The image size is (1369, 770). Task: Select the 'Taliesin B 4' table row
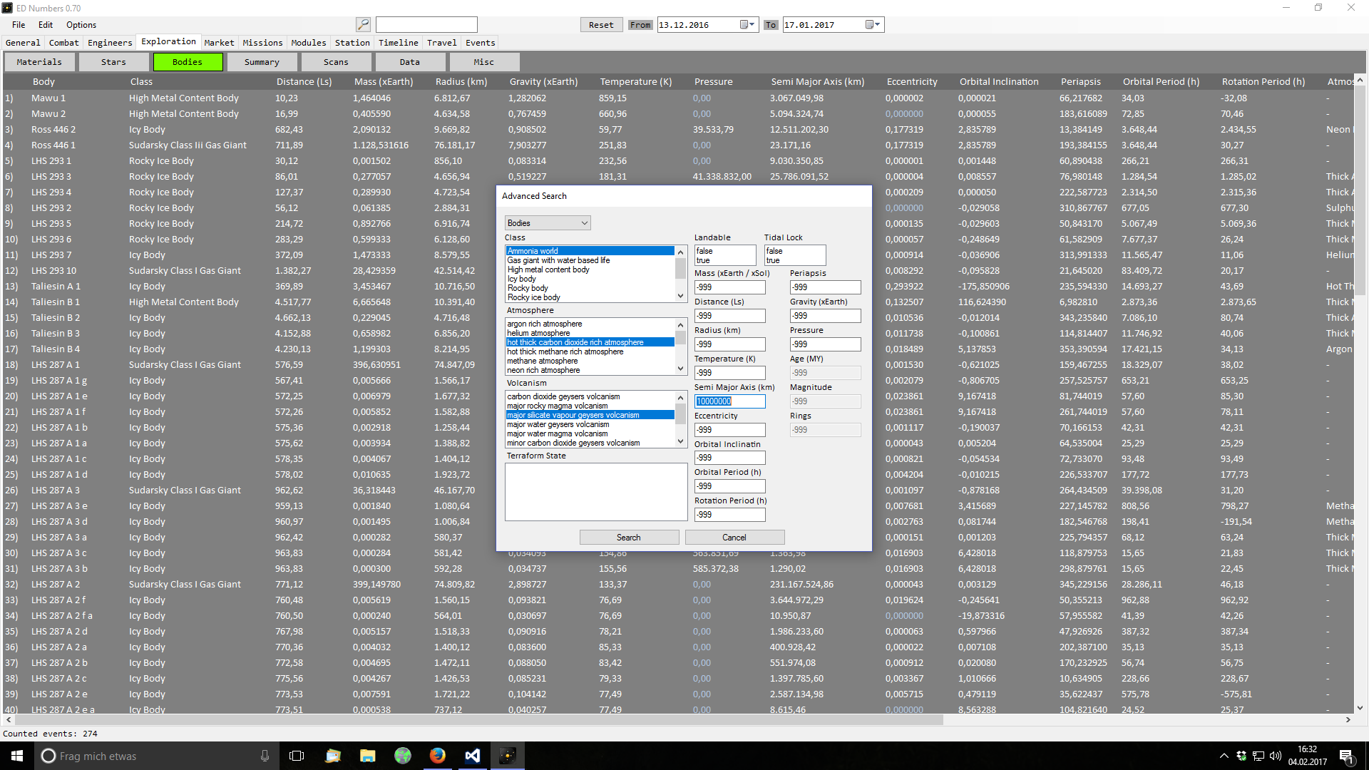(x=677, y=349)
